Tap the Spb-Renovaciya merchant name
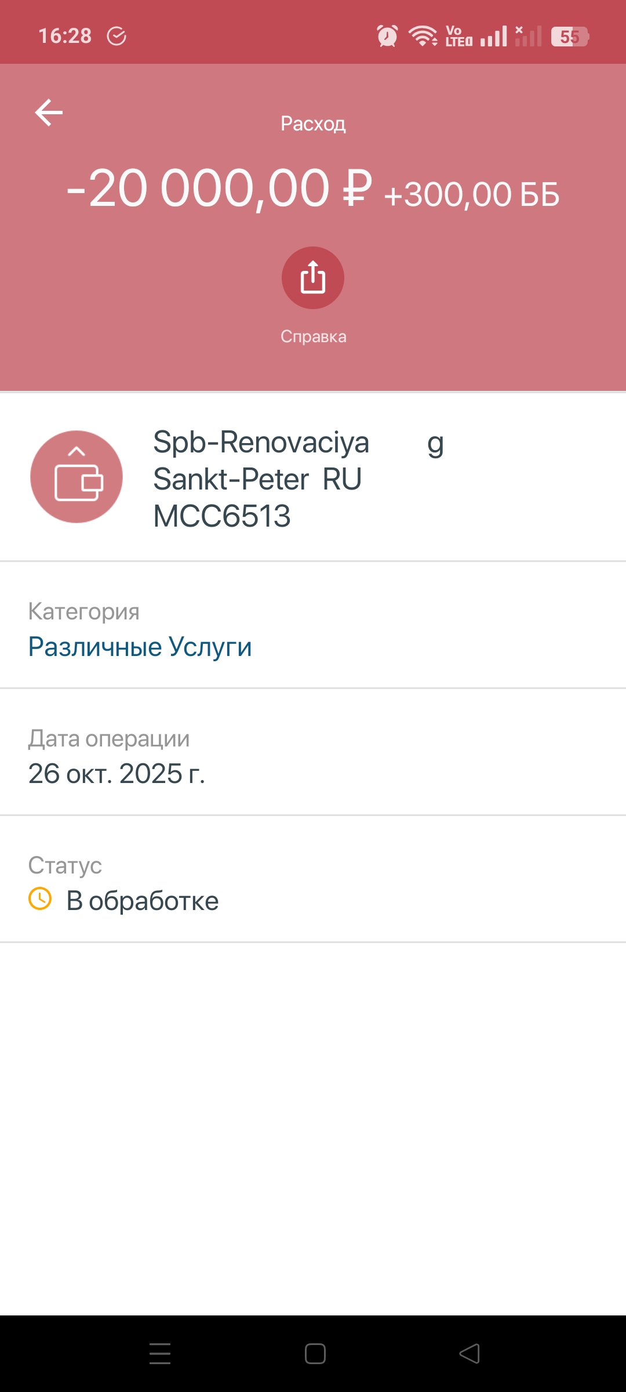626x1392 pixels. click(261, 442)
